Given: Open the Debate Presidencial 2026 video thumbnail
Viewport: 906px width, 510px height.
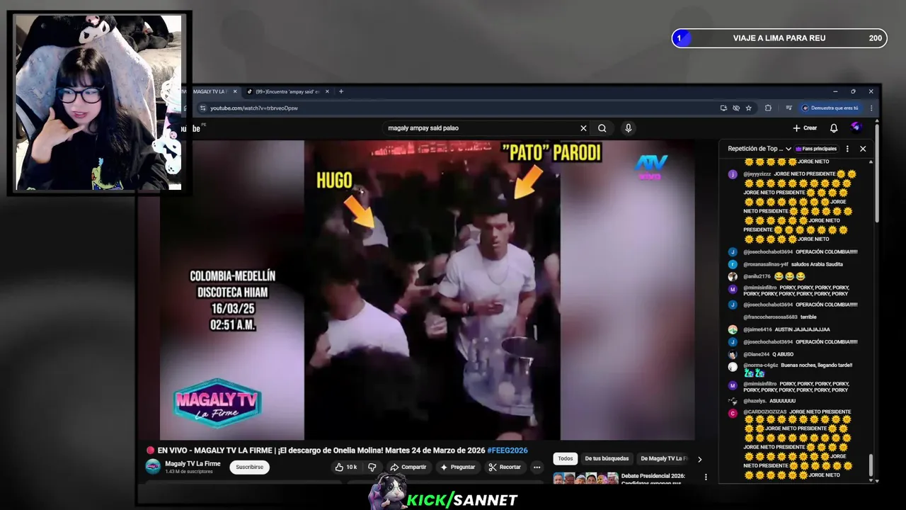Looking at the screenshot, I should click(585, 478).
